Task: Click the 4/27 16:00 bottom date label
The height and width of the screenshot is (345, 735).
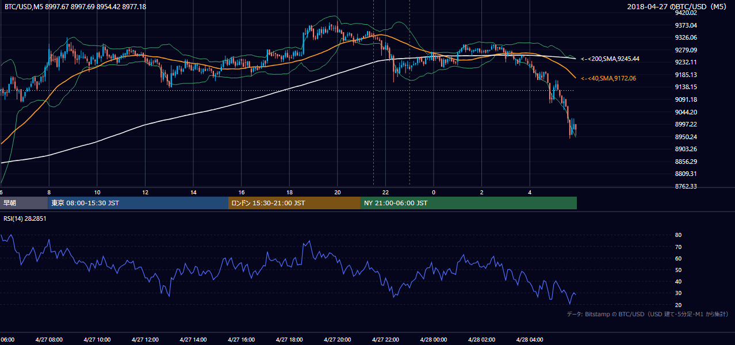Action: [x=242, y=339]
